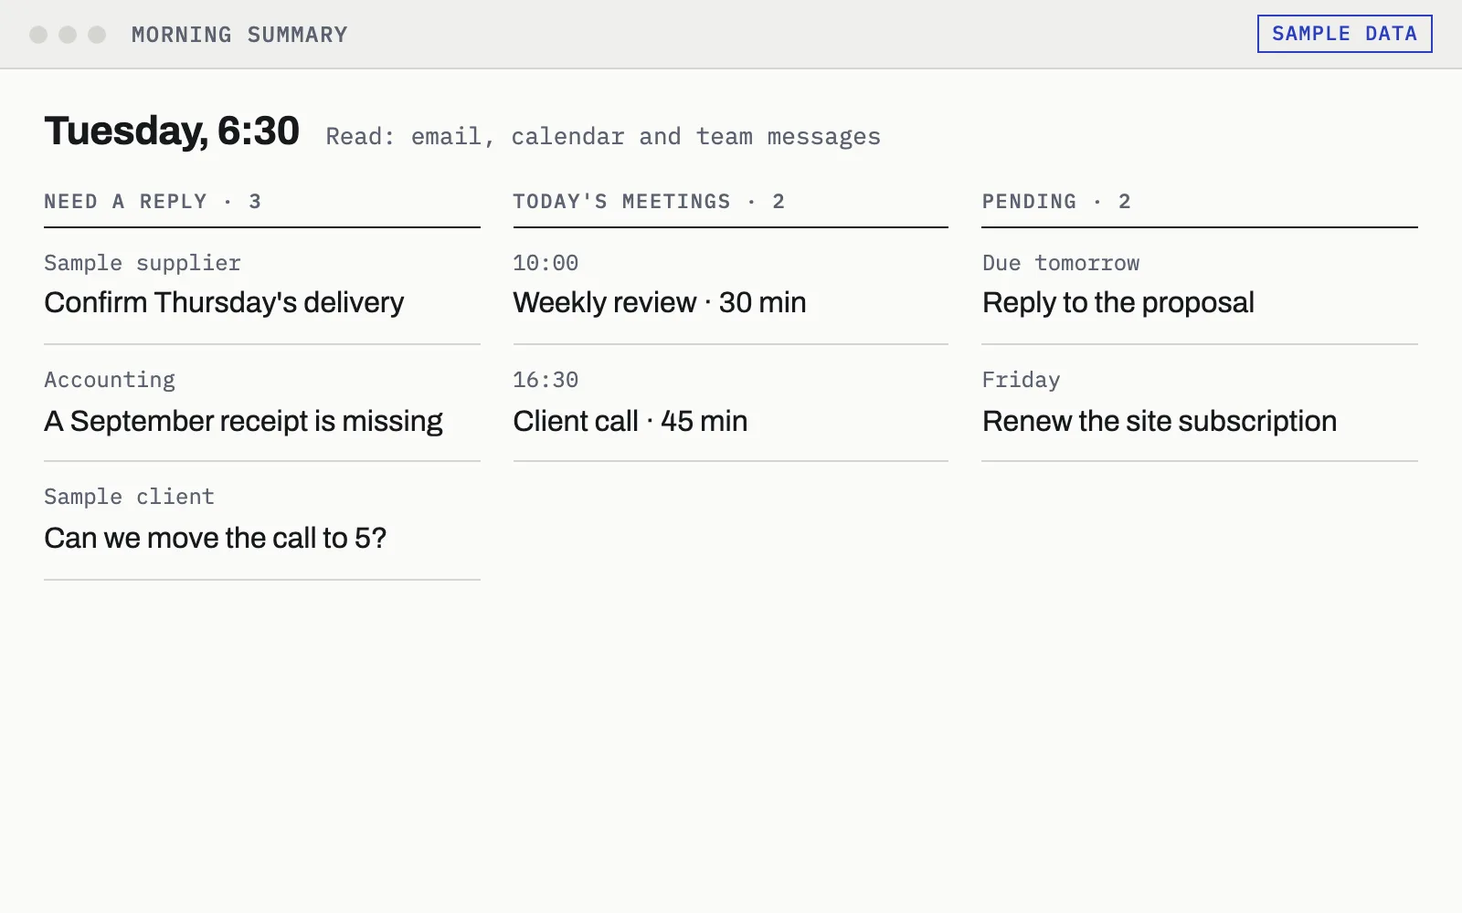Click the 10:00 meeting time
Image resolution: width=1462 pixels, height=913 pixels.
tap(546, 263)
